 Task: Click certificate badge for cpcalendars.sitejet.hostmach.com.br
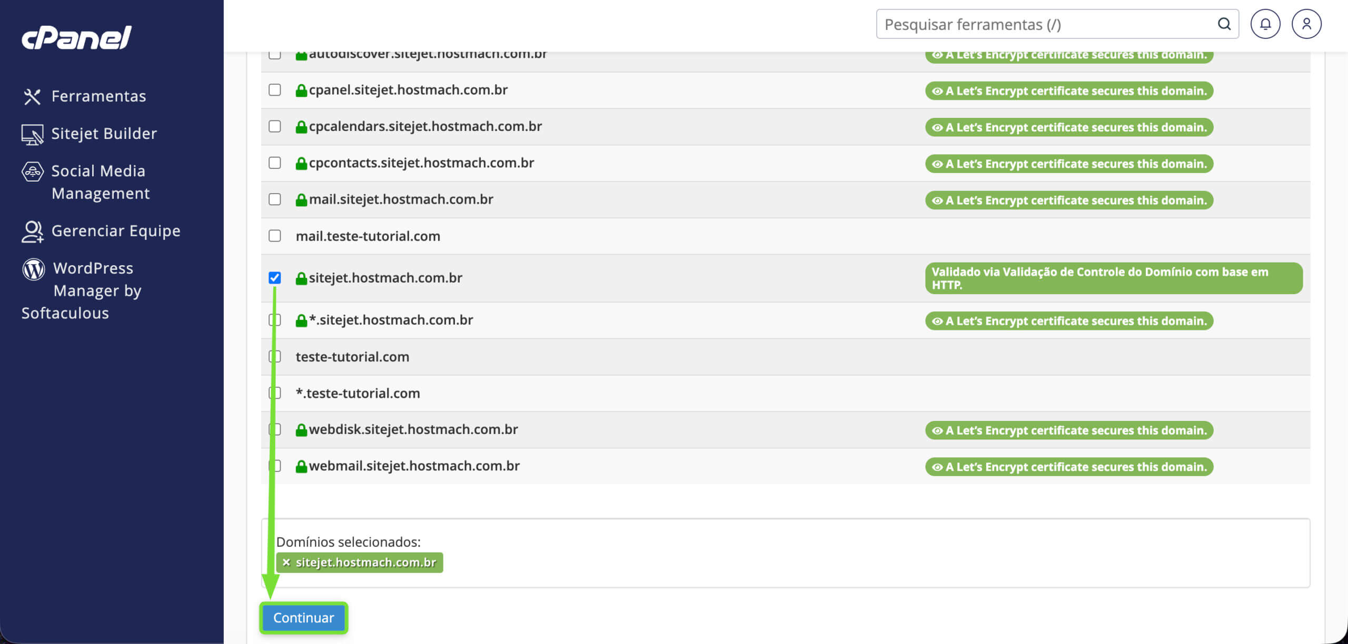[1069, 127]
